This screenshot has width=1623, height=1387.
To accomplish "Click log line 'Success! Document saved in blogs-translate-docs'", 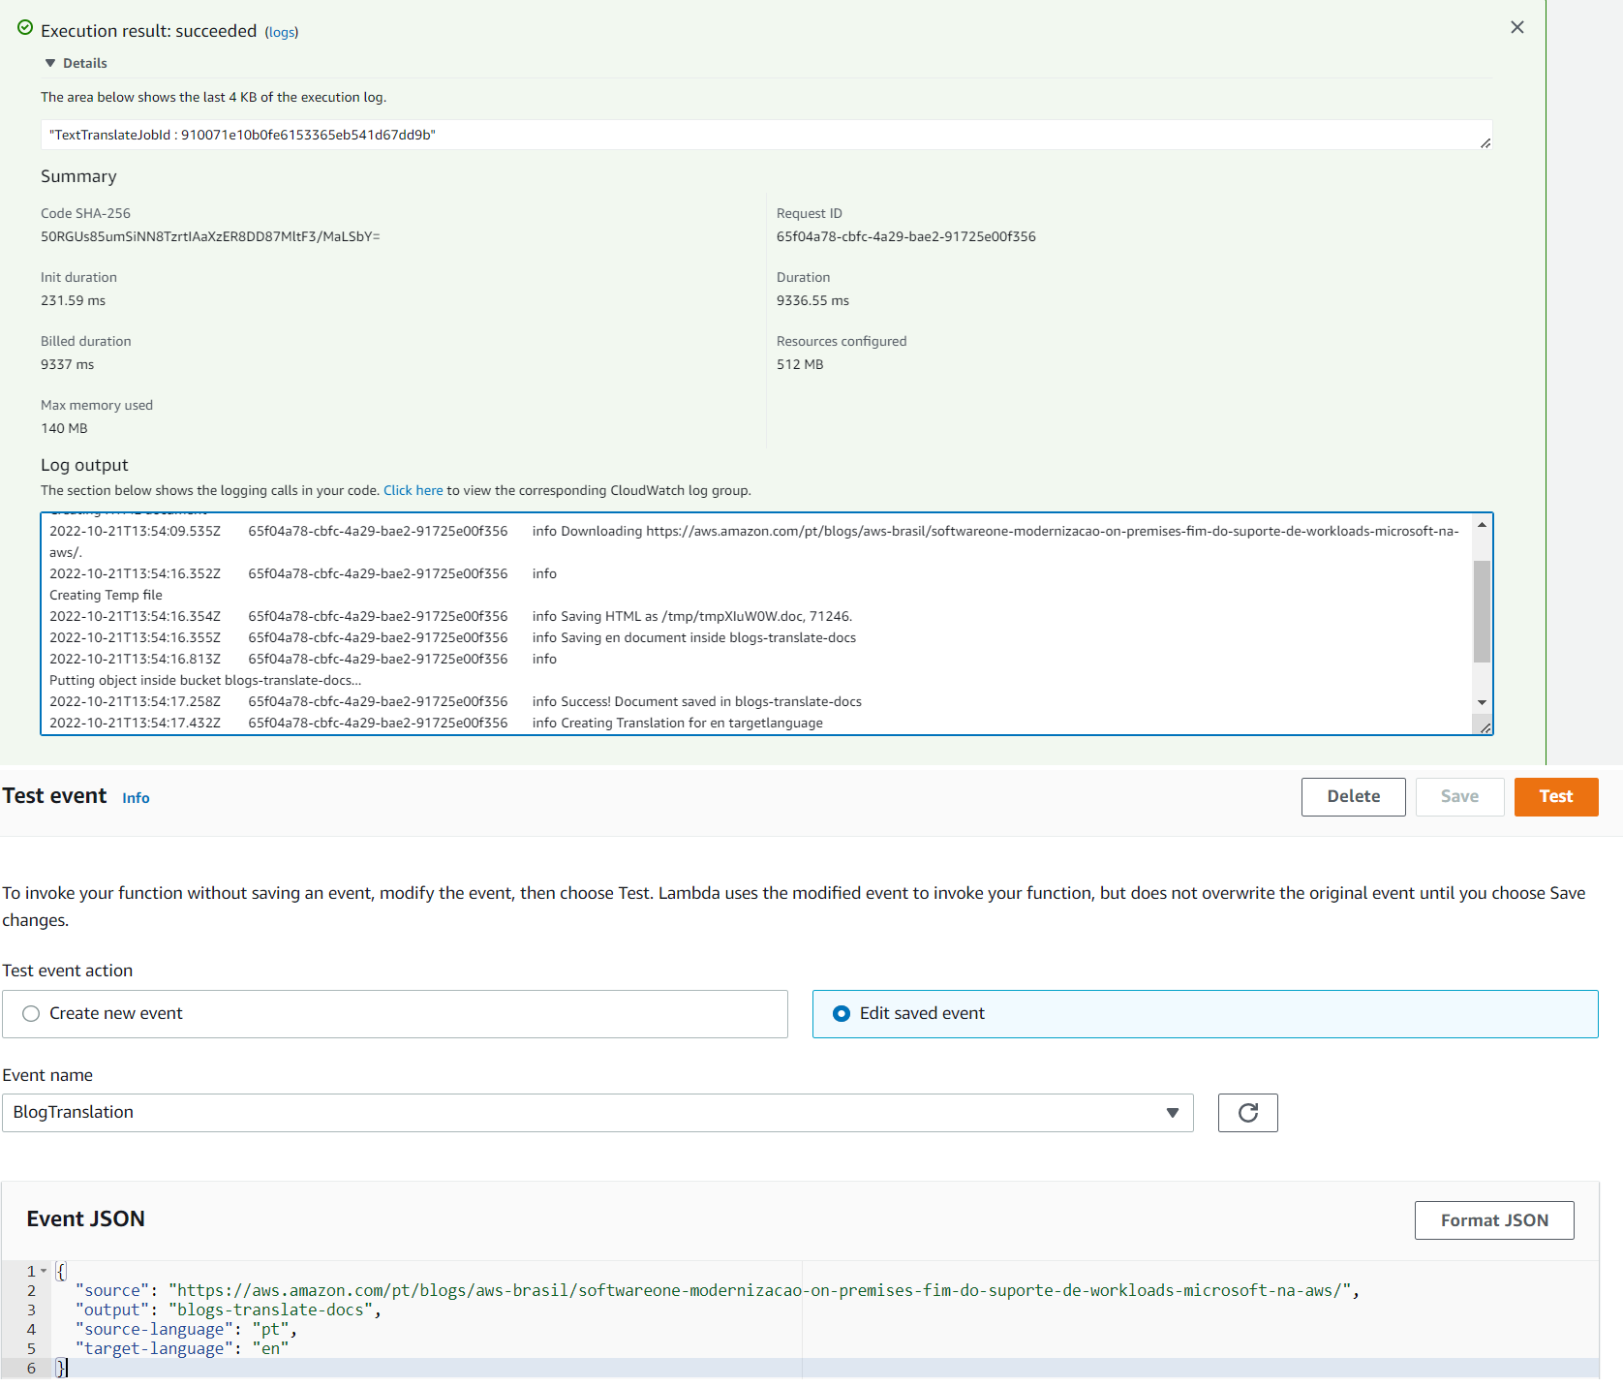I will point(712,701).
